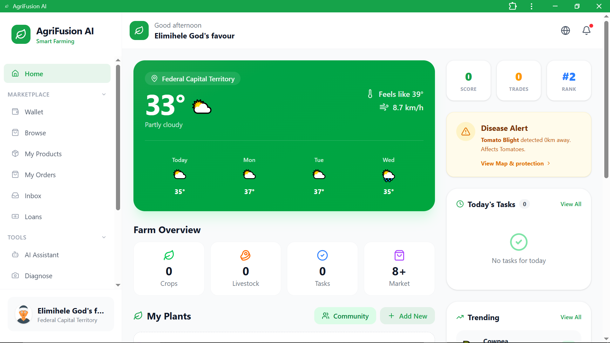The width and height of the screenshot is (610, 343).
Task: Click the Disease Alert warning triangle icon
Action: point(466,131)
